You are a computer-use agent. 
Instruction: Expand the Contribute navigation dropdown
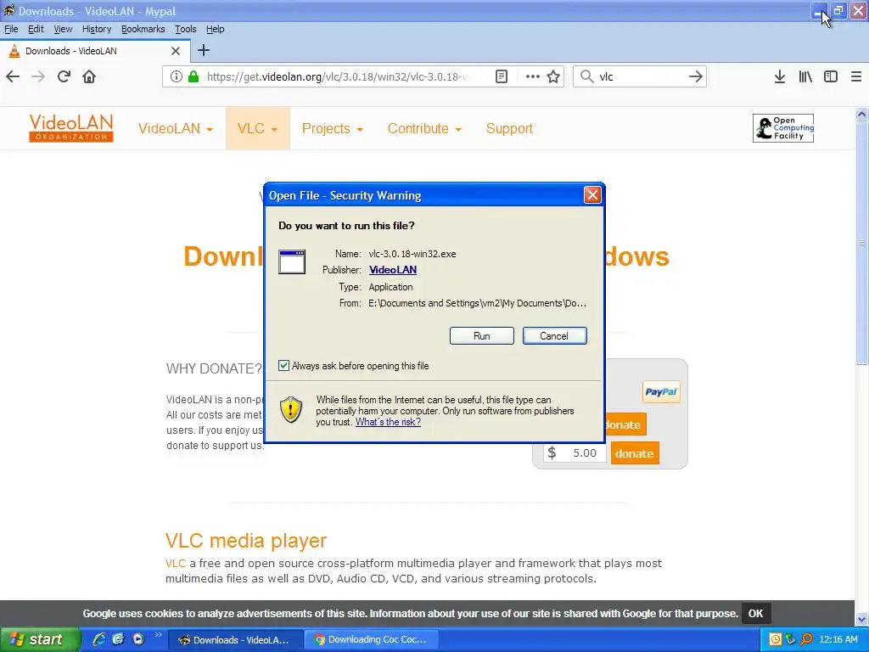pyautogui.click(x=424, y=129)
